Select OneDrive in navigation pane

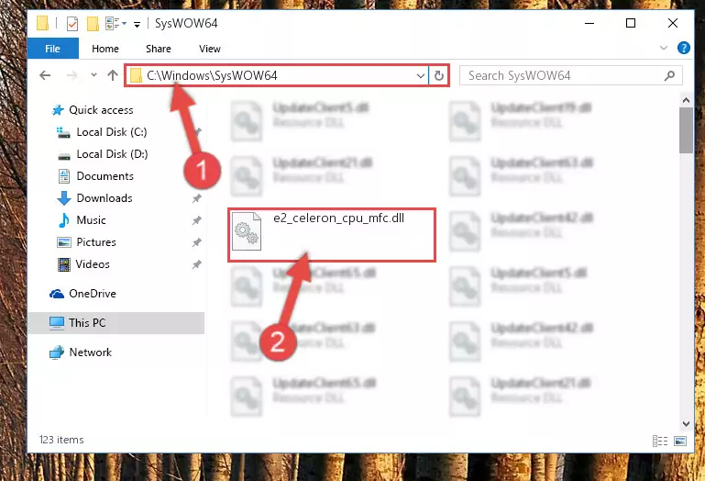point(93,294)
